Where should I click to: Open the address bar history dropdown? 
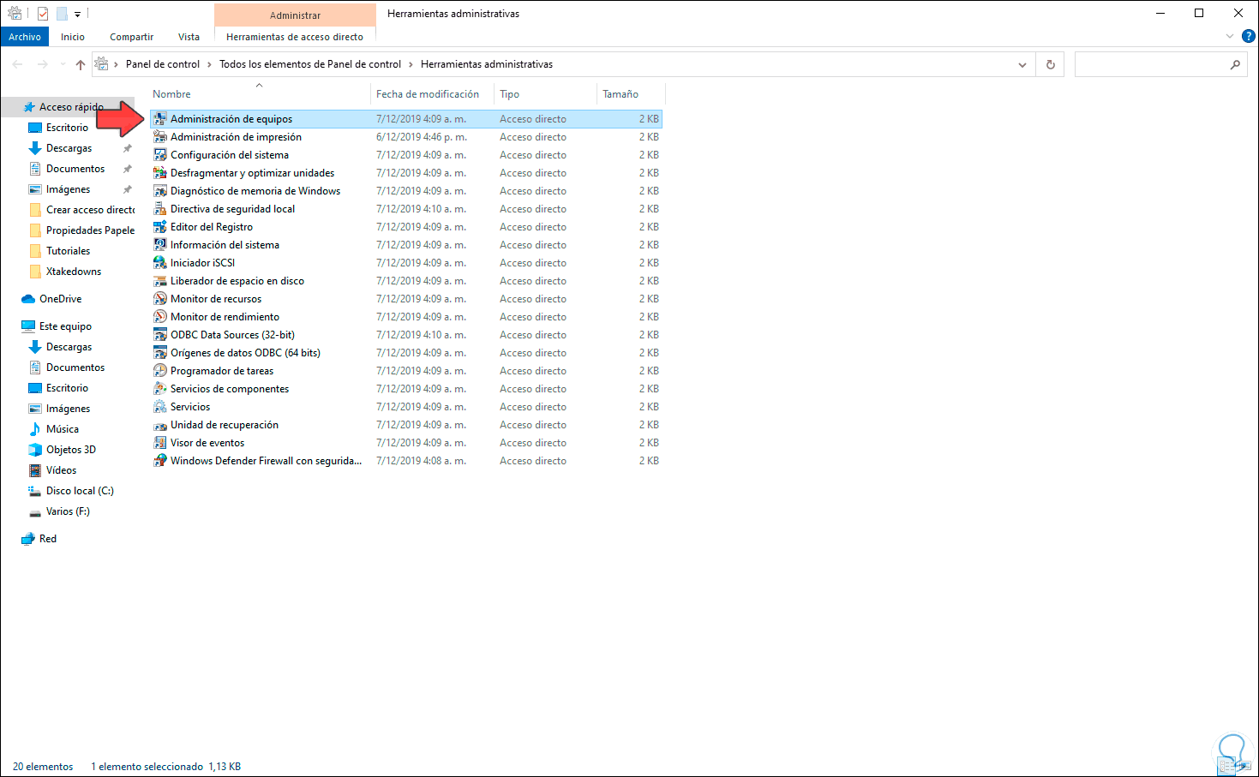1022,64
